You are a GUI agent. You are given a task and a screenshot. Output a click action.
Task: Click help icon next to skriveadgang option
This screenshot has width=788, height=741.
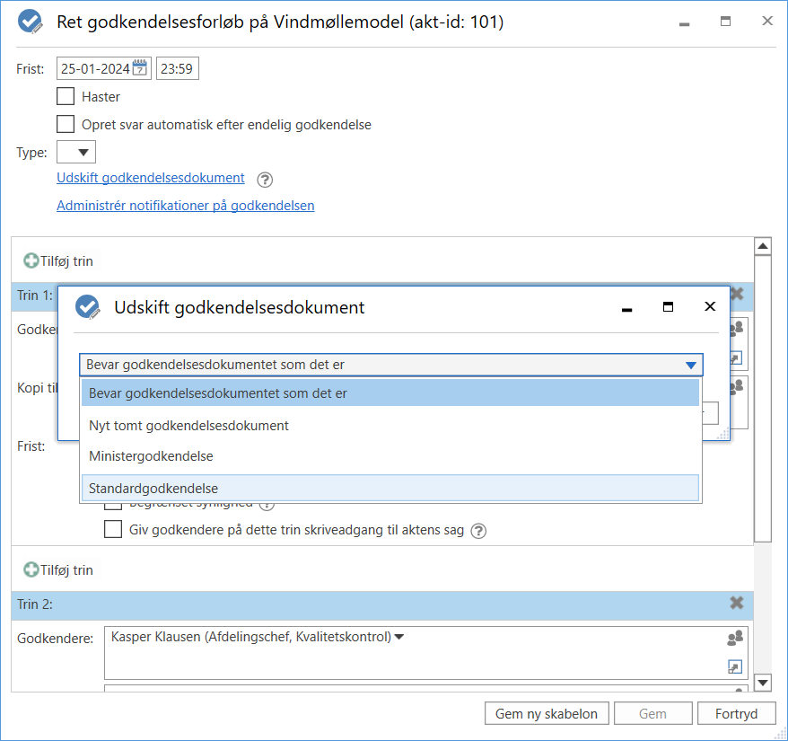(x=479, y=530)
